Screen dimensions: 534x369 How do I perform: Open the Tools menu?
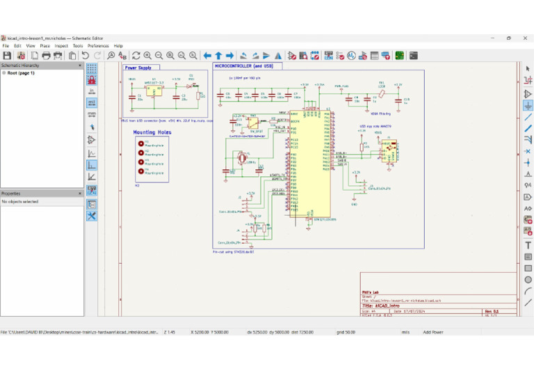[78, 46]
